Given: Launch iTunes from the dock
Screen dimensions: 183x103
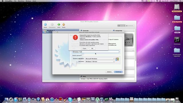Looking at the screenshot, I should [52, 99].
